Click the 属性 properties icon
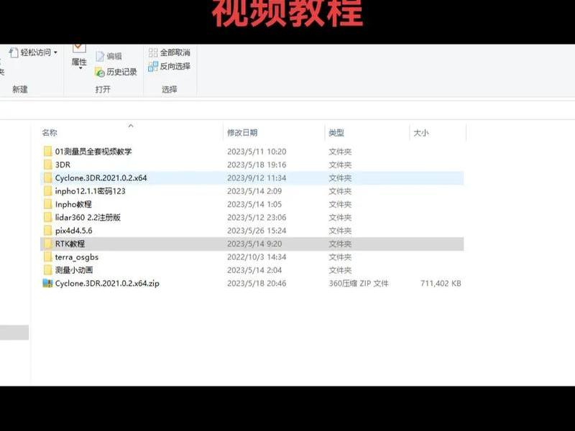575x431 pixels. (79, 48)
